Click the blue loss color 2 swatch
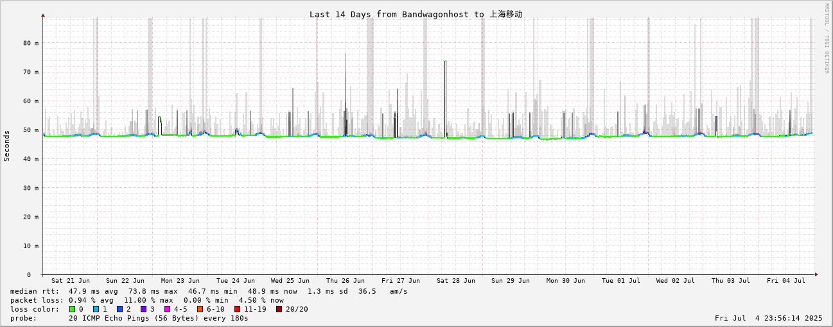Image resolution: width=833 pixels, height=327 pixels. (x=119, y=309)
